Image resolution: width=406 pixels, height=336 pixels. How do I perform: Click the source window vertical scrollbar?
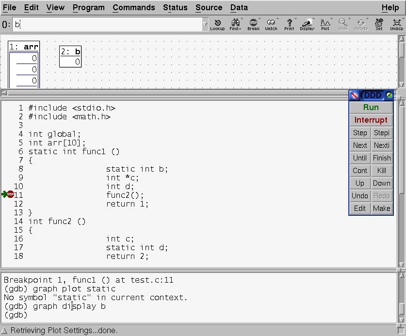402,184
